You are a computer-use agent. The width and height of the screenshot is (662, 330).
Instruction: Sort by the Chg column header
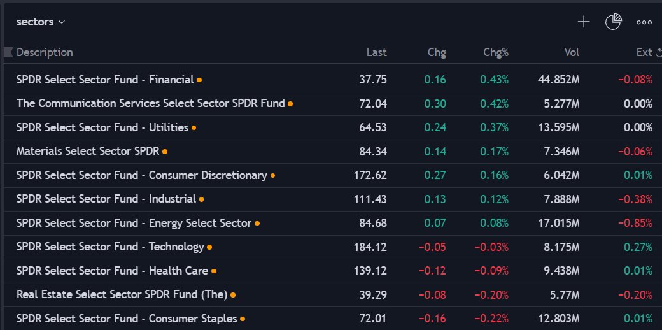(x=437, y=52)
